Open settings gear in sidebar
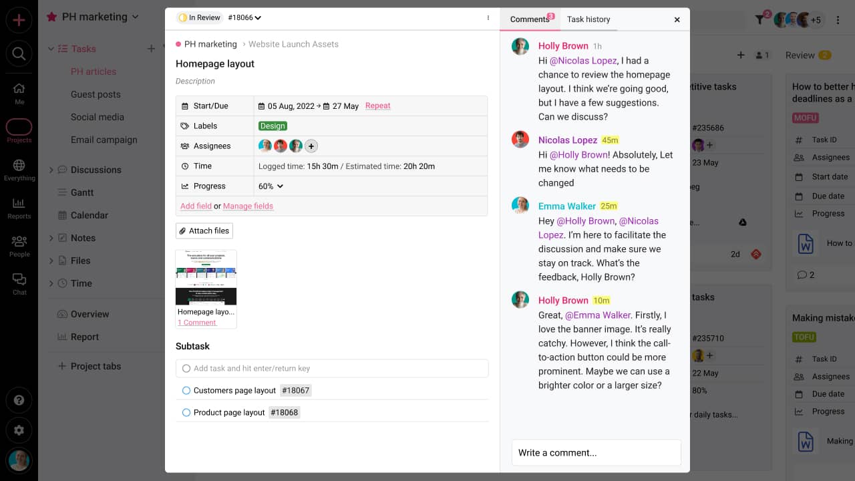The width and height of the screenshot is (855, 481). pos(19,431)
